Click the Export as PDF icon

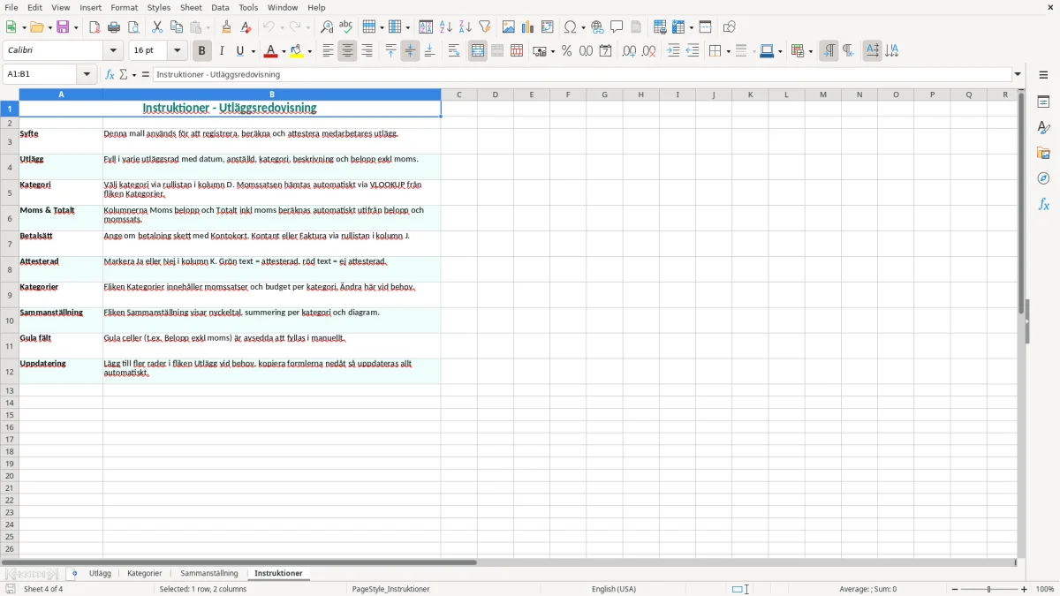pos(95,27)
